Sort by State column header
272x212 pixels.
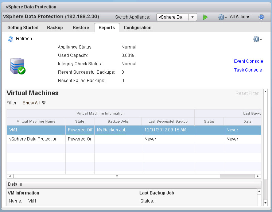click(80, 122)
